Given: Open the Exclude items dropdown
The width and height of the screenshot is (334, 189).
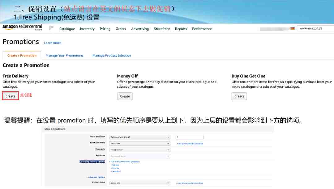Looking at the screenshot, I should click(139, 183).
